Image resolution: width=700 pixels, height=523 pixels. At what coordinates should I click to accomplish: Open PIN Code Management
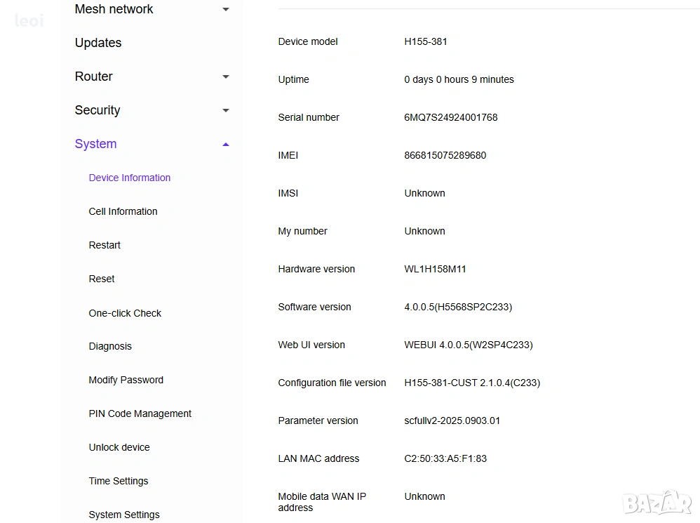pos(140,413)
